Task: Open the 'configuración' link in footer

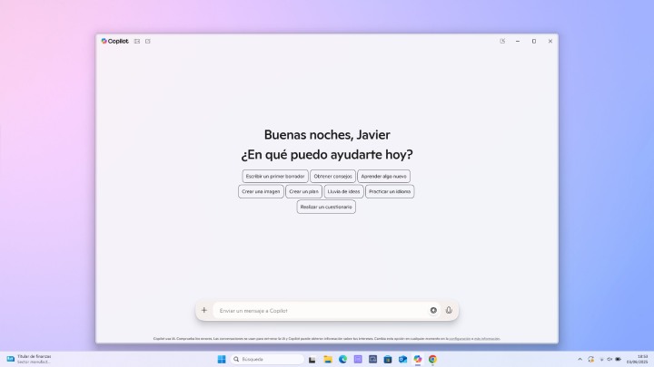Action: 460,339
